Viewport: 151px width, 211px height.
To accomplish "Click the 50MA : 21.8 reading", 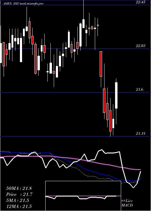I will pyautogui.click(x=19, y=188).
